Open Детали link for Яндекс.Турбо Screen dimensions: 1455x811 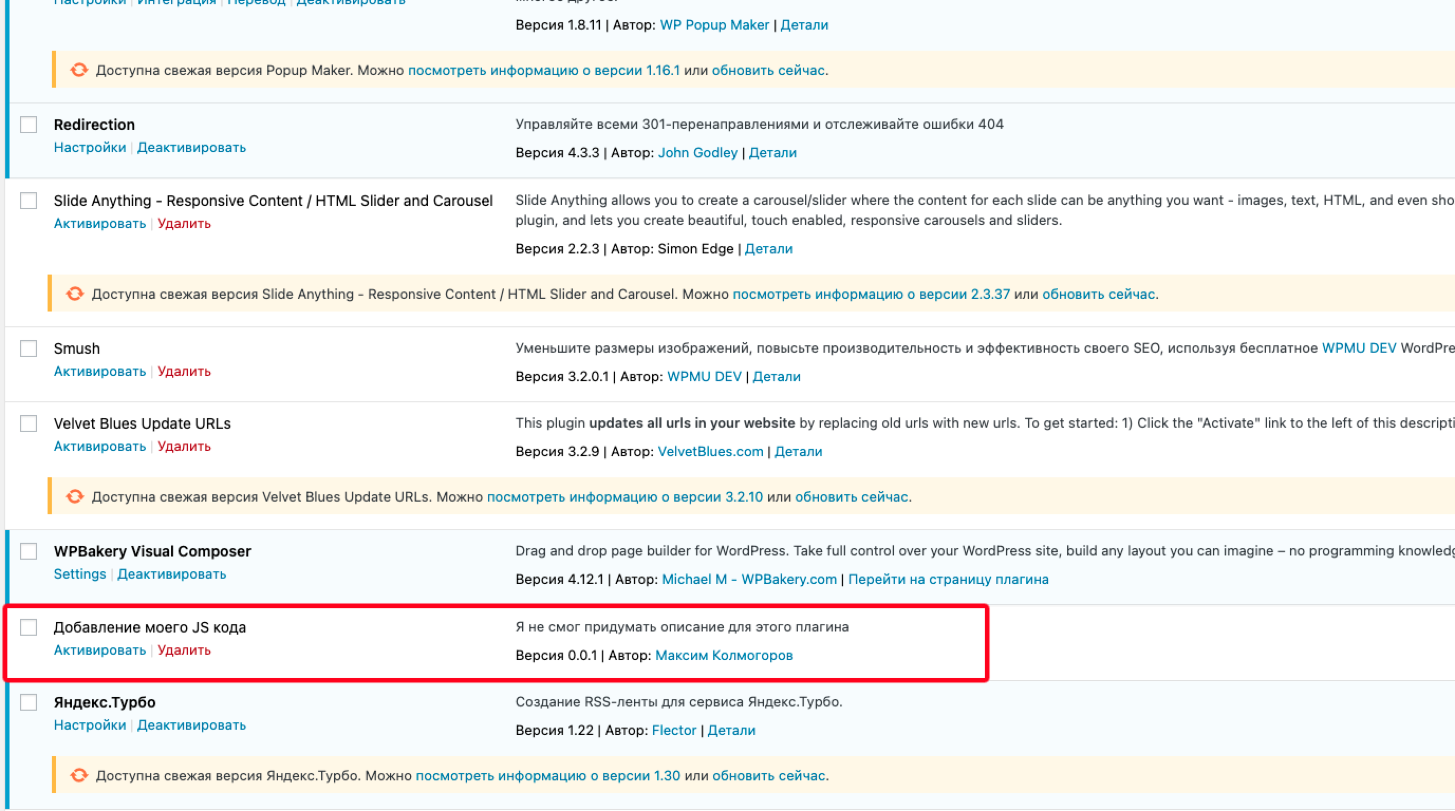[x=731, y=730]
